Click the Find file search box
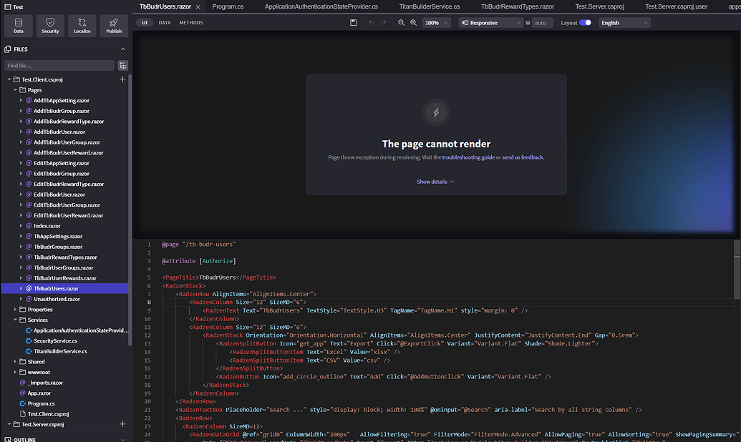Viewport: 741px width, 442px height. click(x=59, y=66)
